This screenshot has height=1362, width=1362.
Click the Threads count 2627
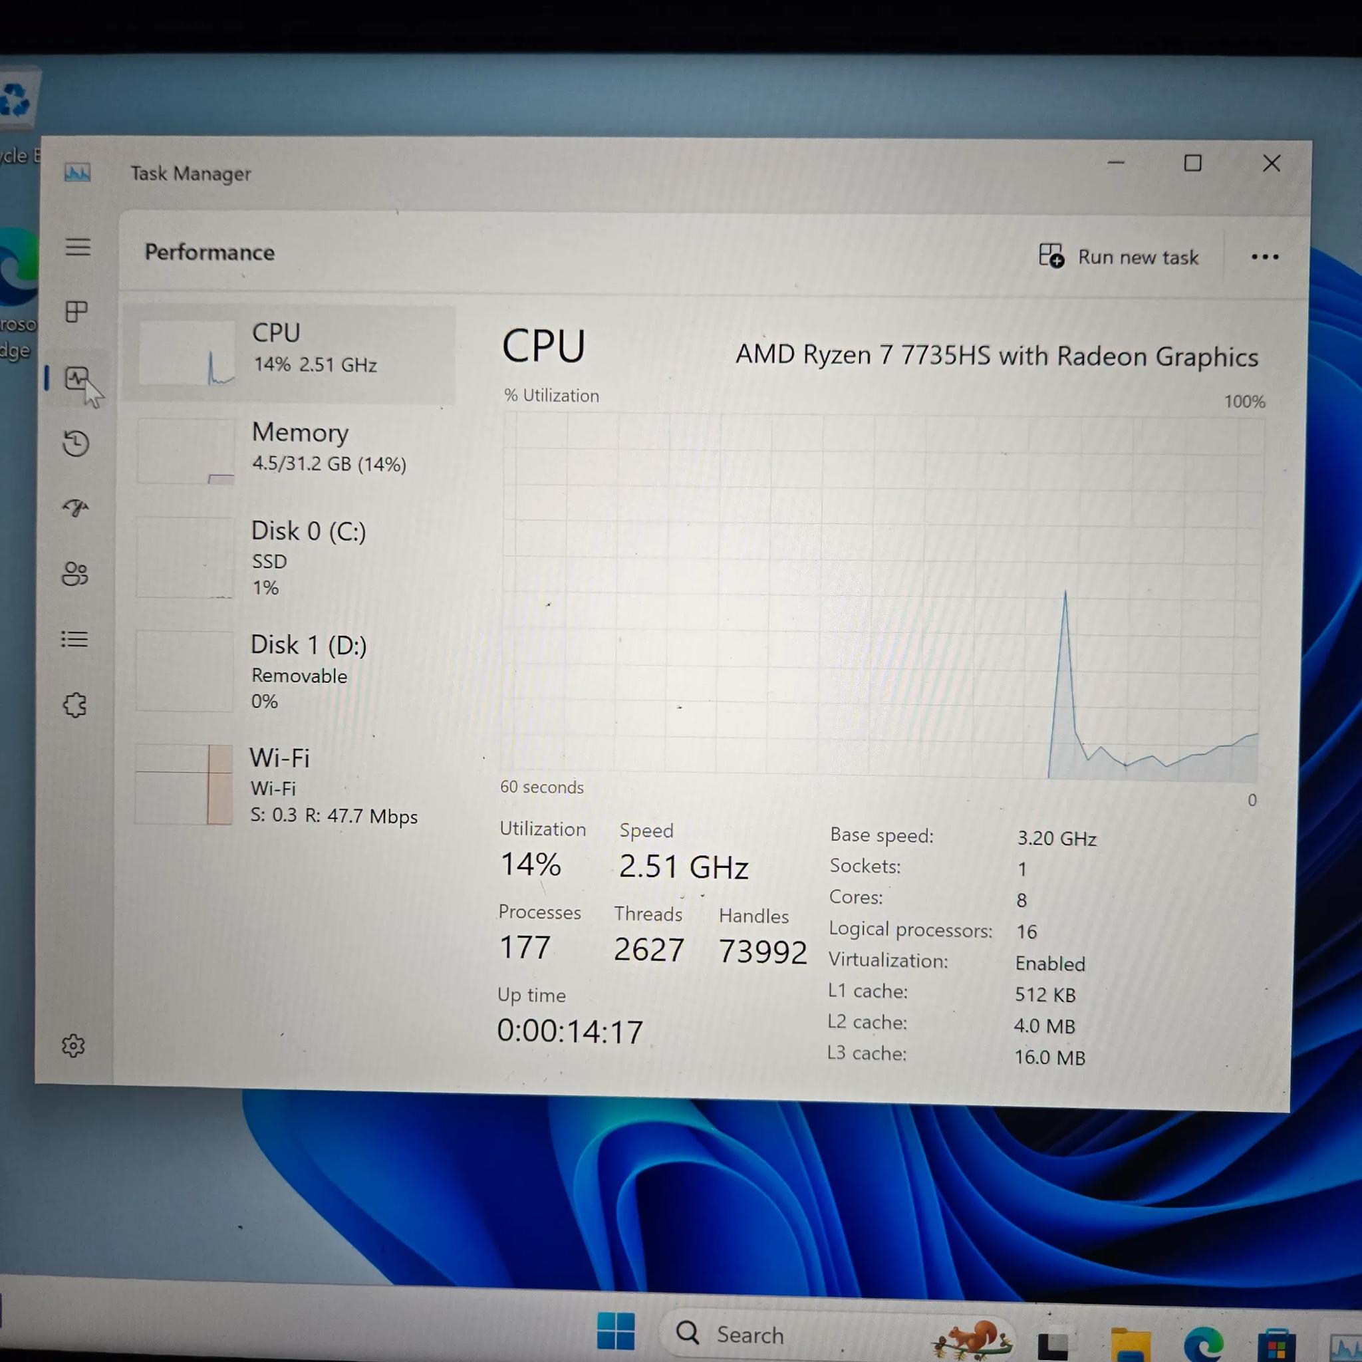(x=648, y=950)
